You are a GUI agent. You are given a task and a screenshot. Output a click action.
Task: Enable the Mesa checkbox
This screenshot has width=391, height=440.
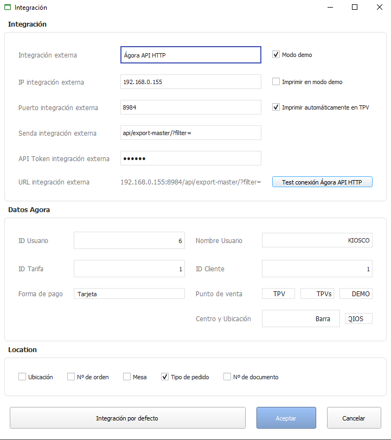tap(127, 377)
